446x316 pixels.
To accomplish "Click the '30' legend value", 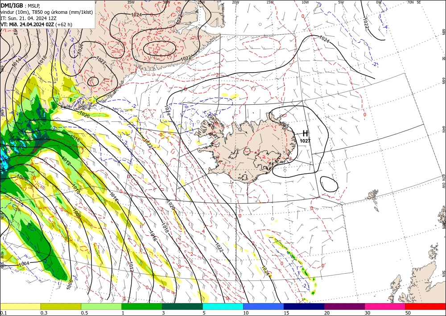I will coord(368,313).
